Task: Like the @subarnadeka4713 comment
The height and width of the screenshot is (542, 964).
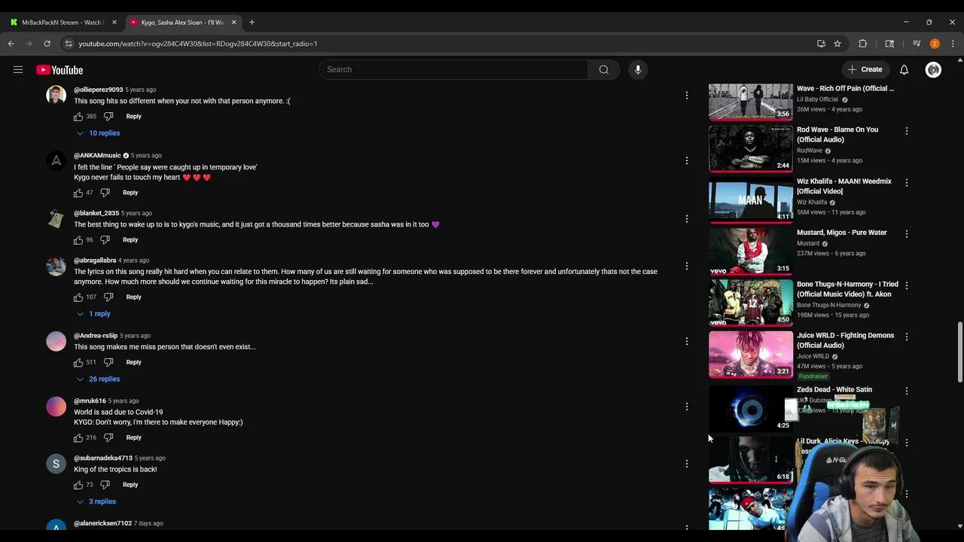Action: coord(78,486)
